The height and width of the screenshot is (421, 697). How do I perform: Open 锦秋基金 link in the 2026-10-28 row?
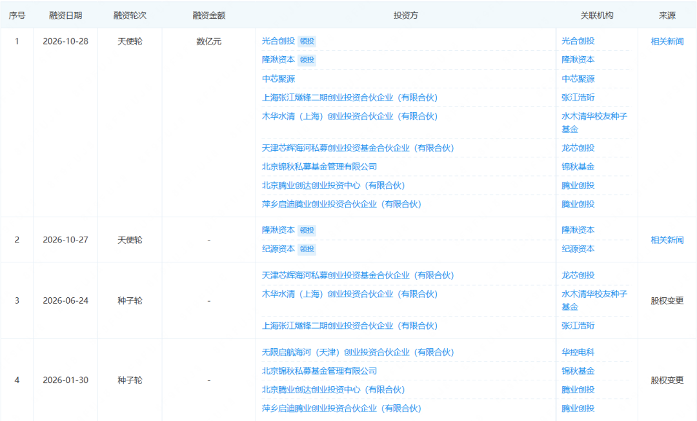pyautogui.click(x=578, y=166)
